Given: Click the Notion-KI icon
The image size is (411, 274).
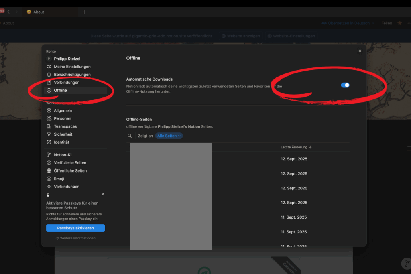Looking at the screenshot, I should pyautogui.click(x=49, y=155).
